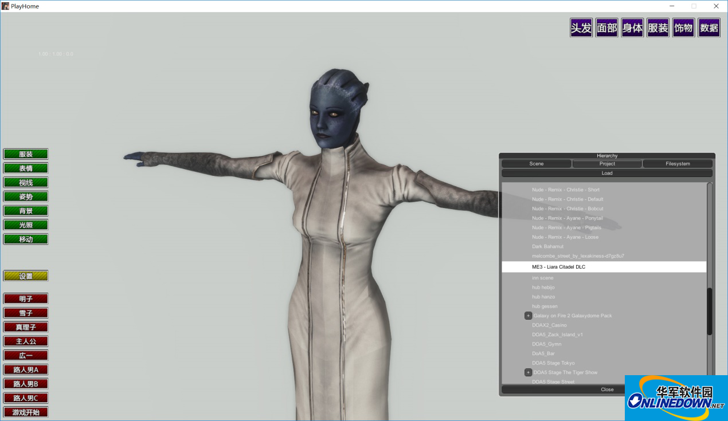The image size is (728, 421).
Task: Switch to the Scene tab in Hierarchy
Action: pos(537,164)
